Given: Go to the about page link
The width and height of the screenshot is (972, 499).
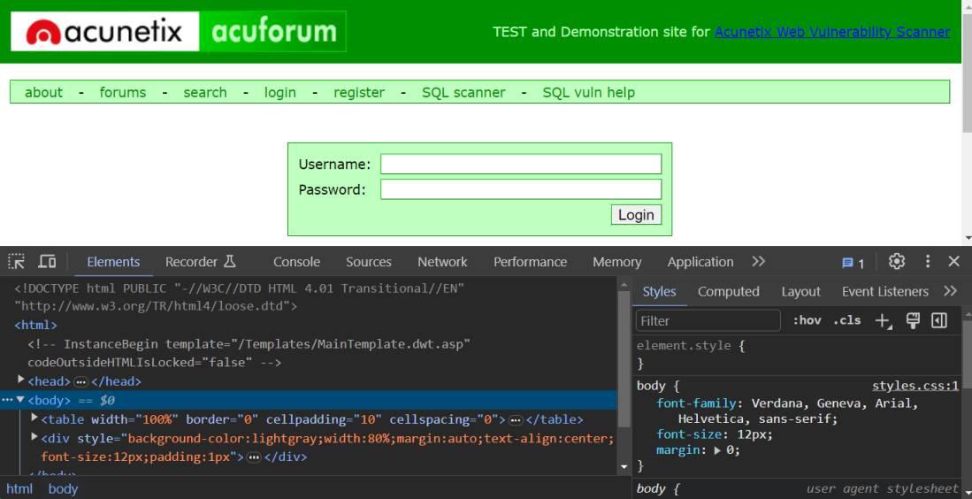Looking at the screenshot, I should 43,92.
